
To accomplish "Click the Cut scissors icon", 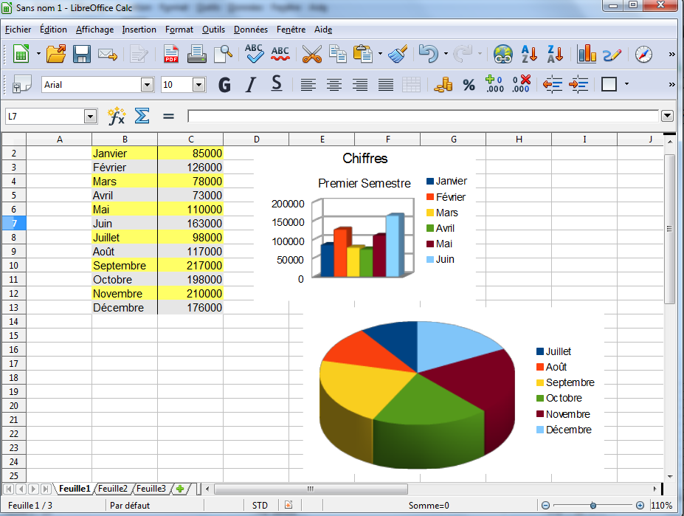I will tap(312, 54).
